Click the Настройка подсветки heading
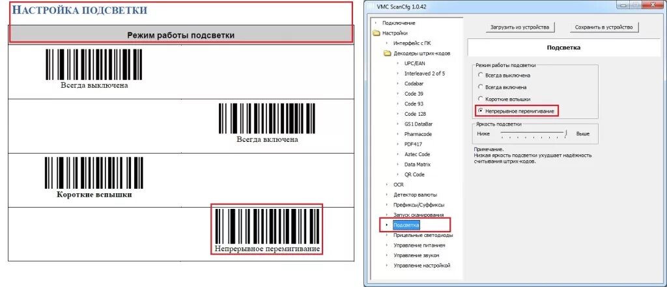Image resolution: width=667 pixels, height=287 pixels. [79, 10]
